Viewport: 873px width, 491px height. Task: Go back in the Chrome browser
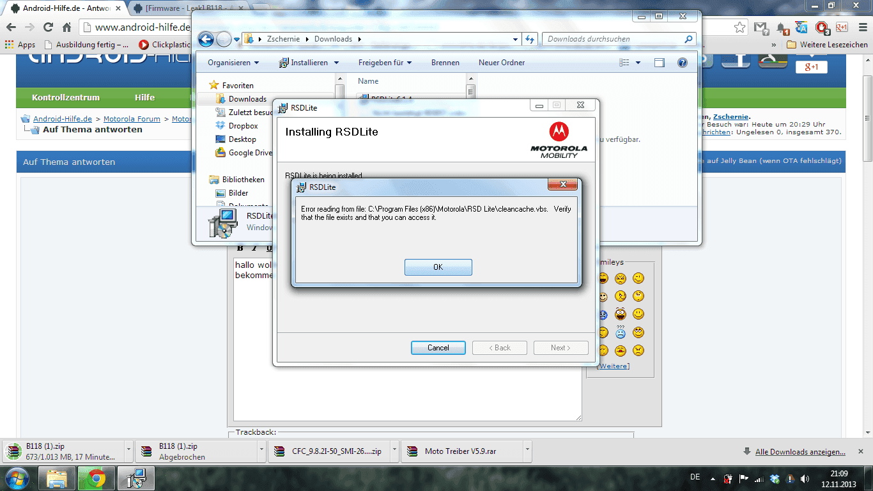11,27
